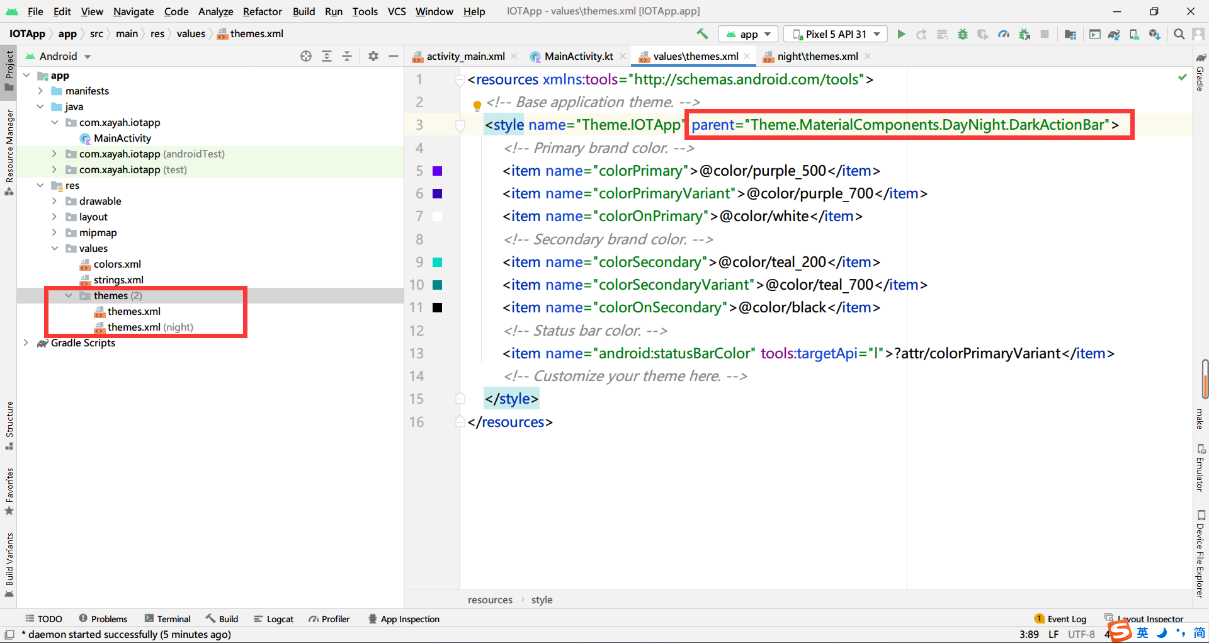Collapse all nodes in Project panel
This screenshot has width=1209, height=643.
[x=347, y=56]
